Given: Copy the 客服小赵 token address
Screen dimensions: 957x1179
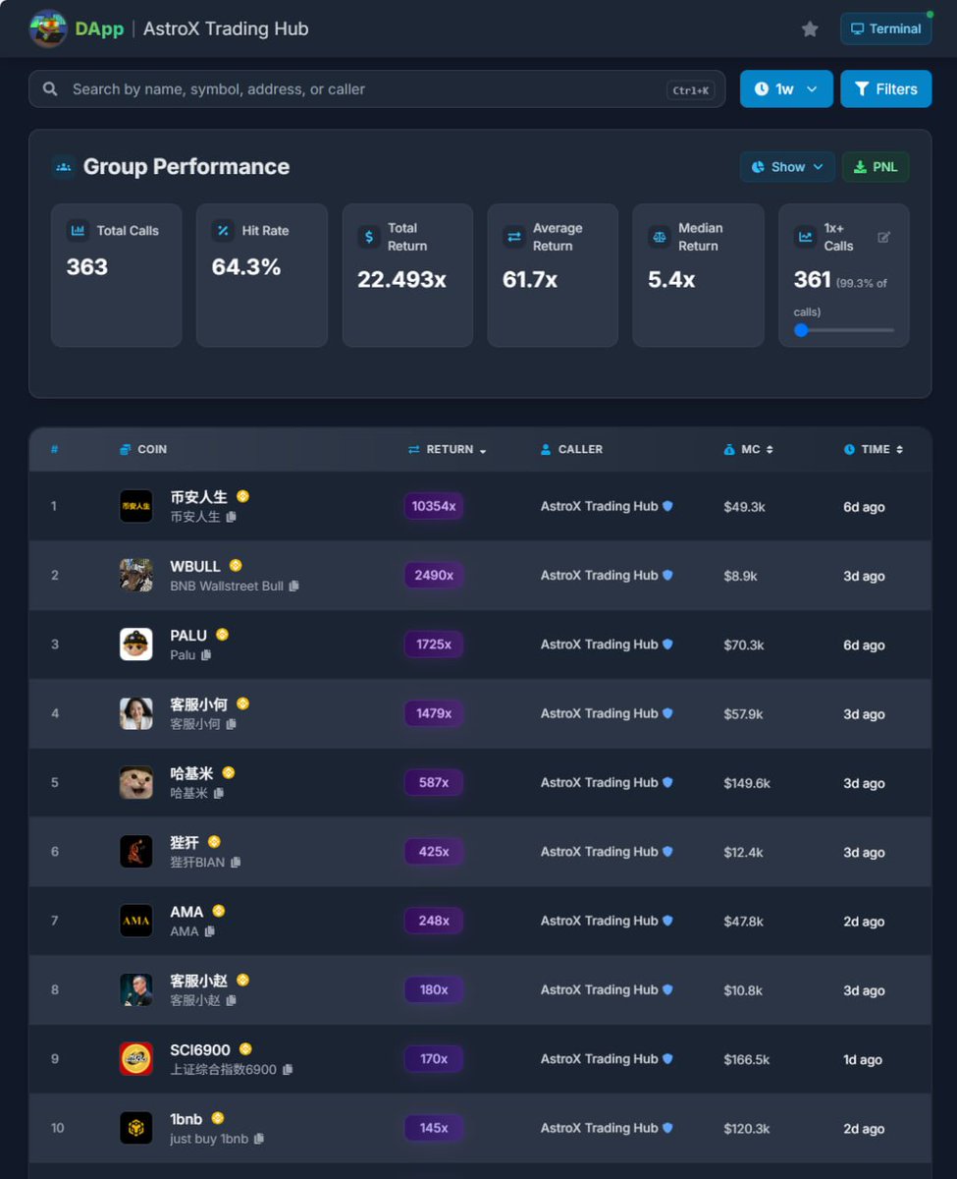Looking at the screenshot, I should tap(232, 1000).
